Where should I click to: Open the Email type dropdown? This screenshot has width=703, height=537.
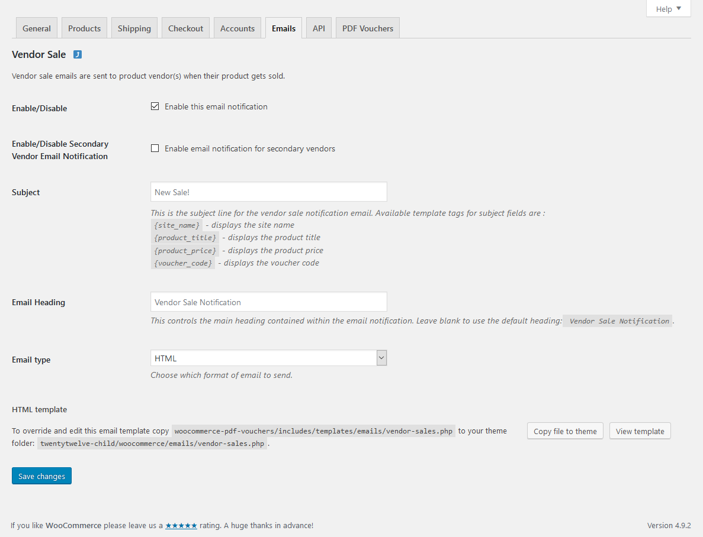(x=268, y=358)
